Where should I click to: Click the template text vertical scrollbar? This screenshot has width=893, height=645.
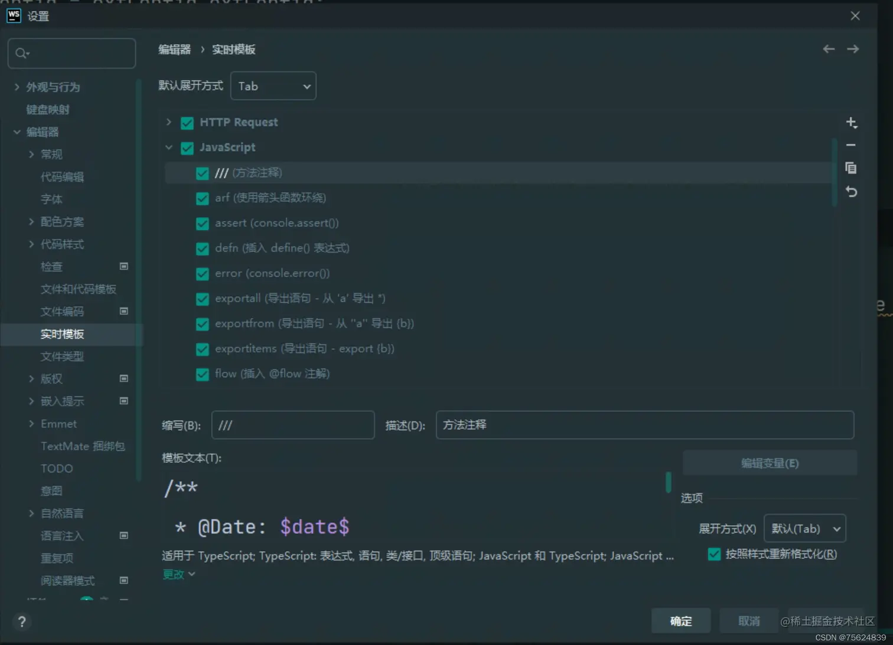pos(668,482)
